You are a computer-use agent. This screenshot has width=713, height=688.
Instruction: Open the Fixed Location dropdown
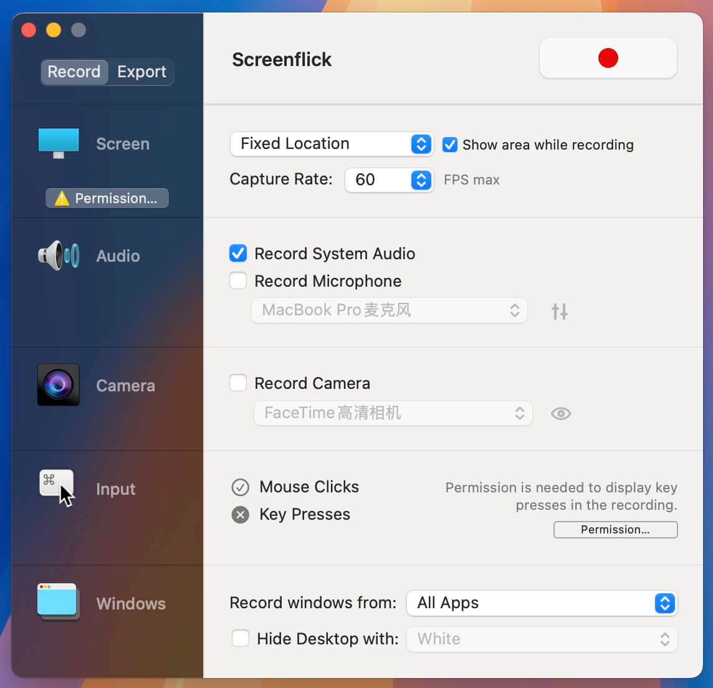[x=332, y=144]
